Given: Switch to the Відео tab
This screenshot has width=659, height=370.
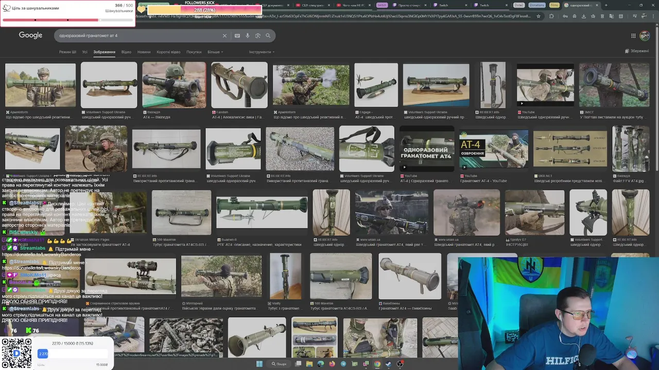Looking at the screenshot, I should [x=126, y=52].
